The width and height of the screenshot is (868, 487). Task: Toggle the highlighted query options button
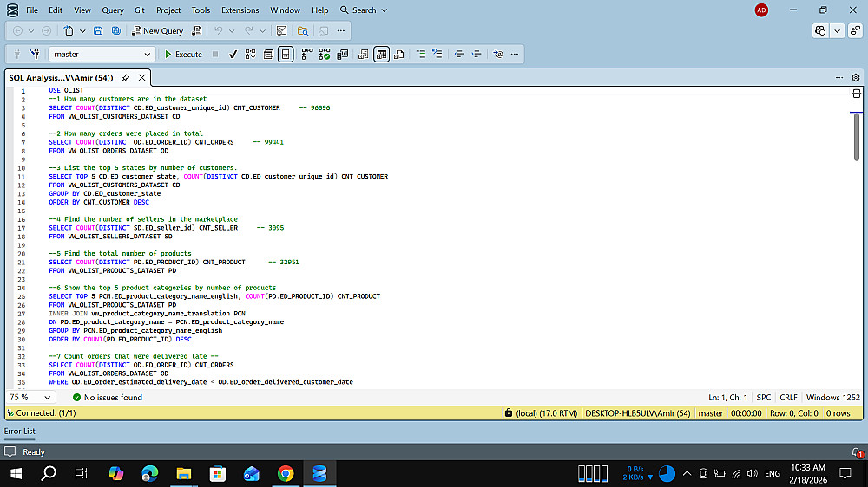[286, 54]
